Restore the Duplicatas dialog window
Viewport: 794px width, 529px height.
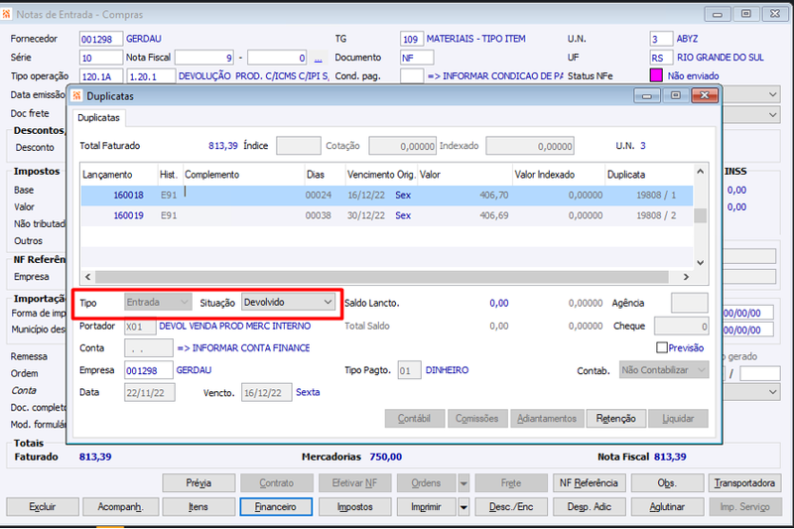coord(675,95)
